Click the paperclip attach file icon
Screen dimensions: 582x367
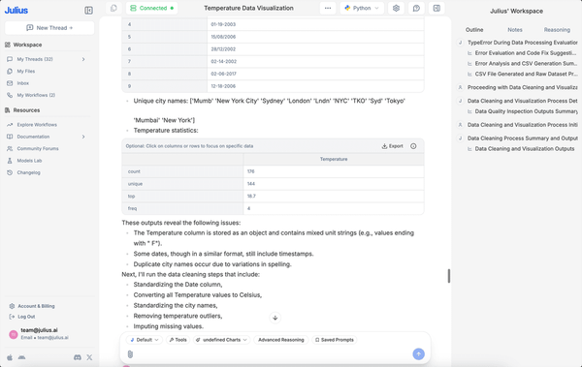click(x=130, y=354)
